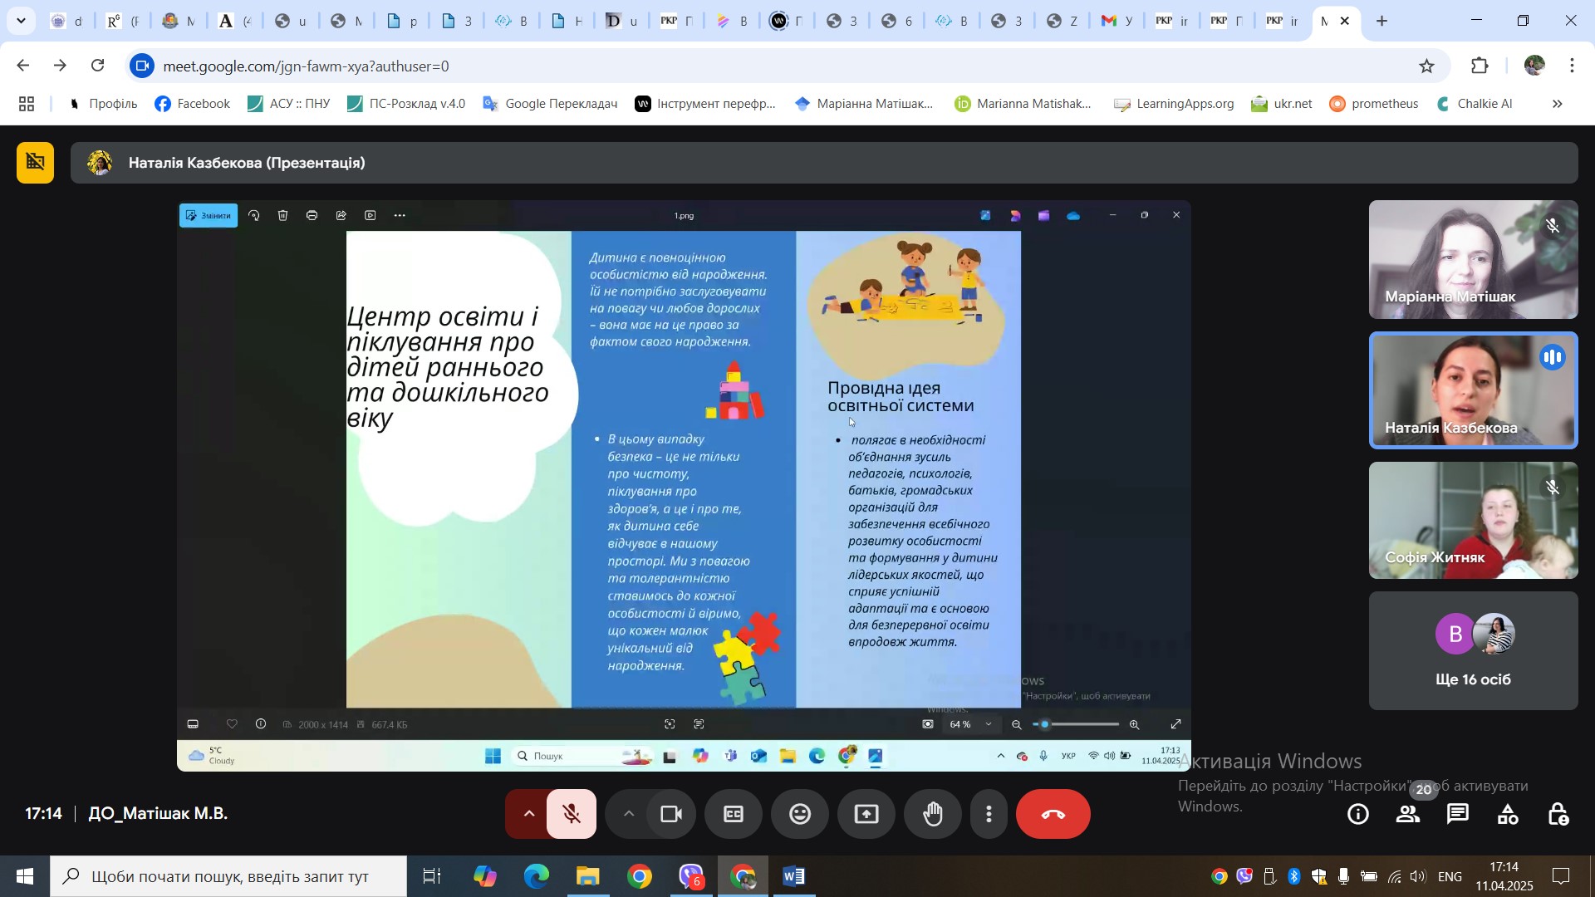Open more options three-dot menu

pyautogui.click(x=989, y=815)
